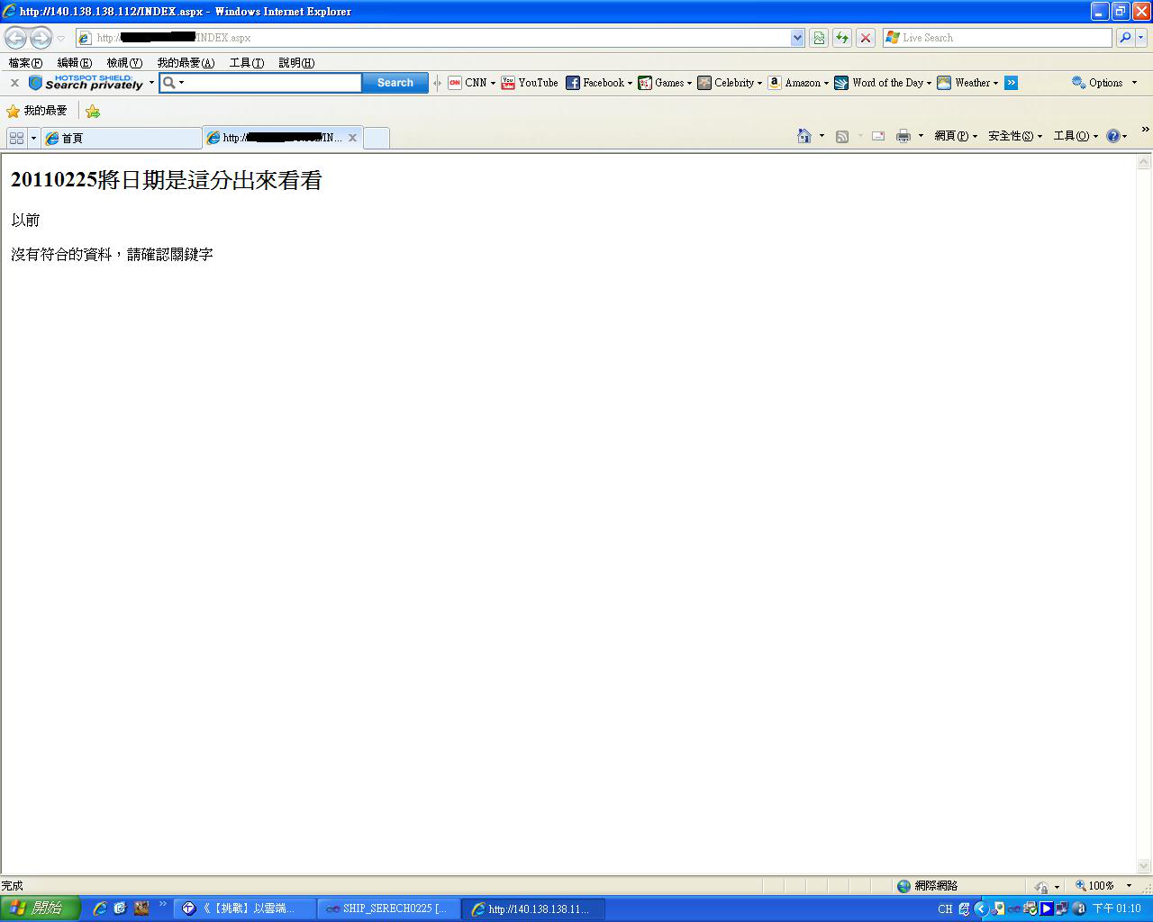Open the zoom level dropdown arrow
Viewport: 1153px width, 922px height.
[1129, 886]
